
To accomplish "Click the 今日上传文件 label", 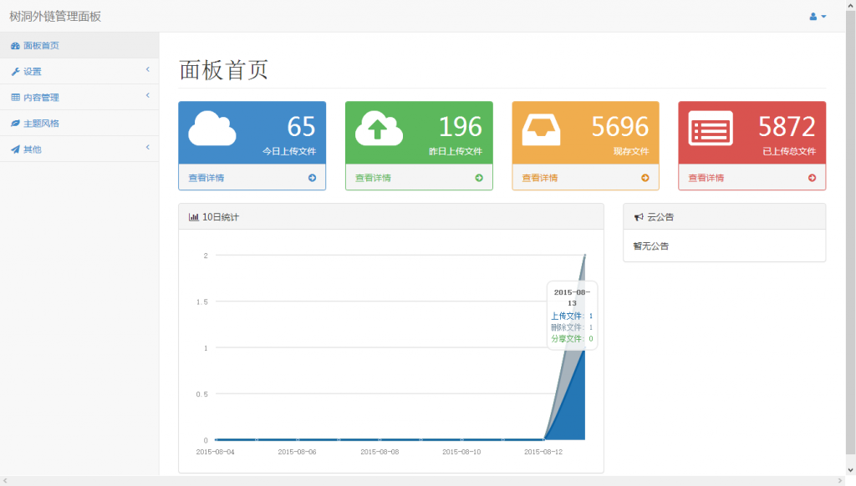I will point(289,152).
